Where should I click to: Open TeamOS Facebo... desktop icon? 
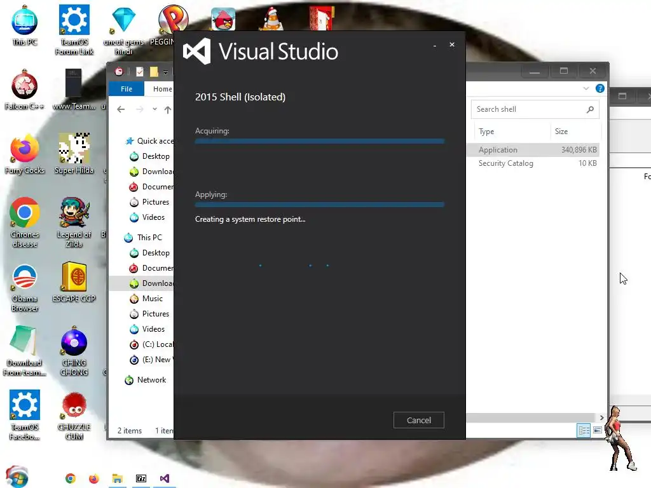tap(25, 416)
